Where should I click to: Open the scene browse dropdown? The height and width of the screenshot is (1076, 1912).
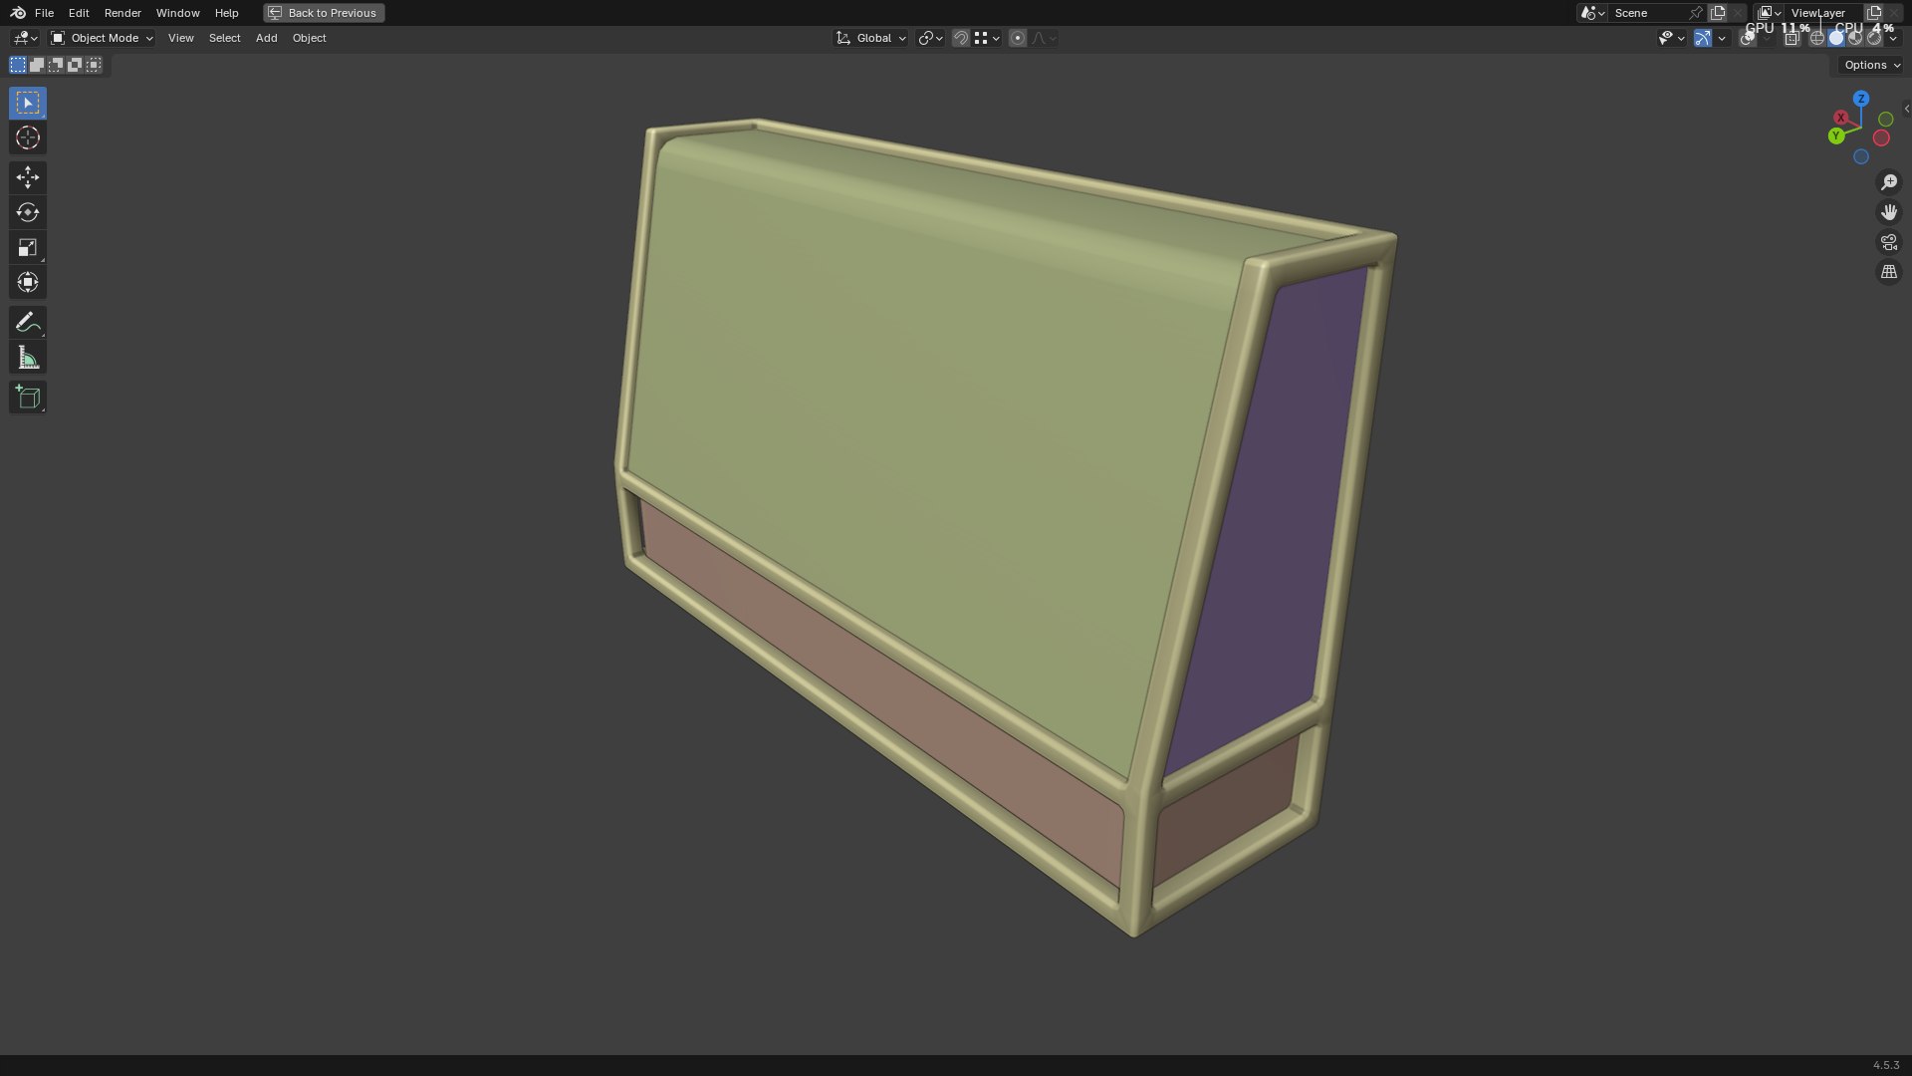(x=1592, y=13)
